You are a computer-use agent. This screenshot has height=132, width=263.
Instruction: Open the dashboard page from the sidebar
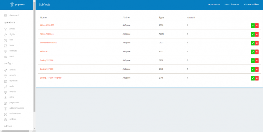tap(14, 15)
